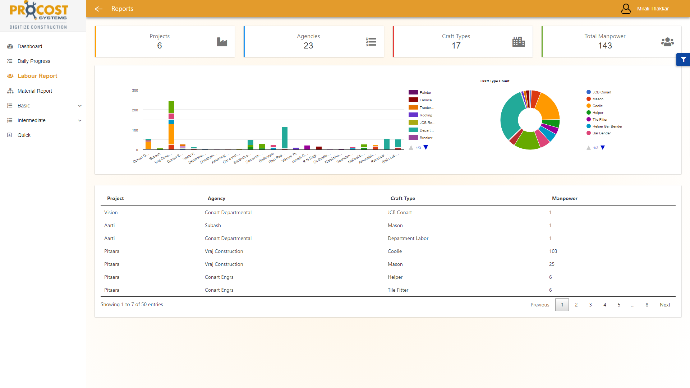Image resolution: width=690 pixels, height=388 pixels.
Task: Sort table by Manpower column header
Action: [565, 198]
